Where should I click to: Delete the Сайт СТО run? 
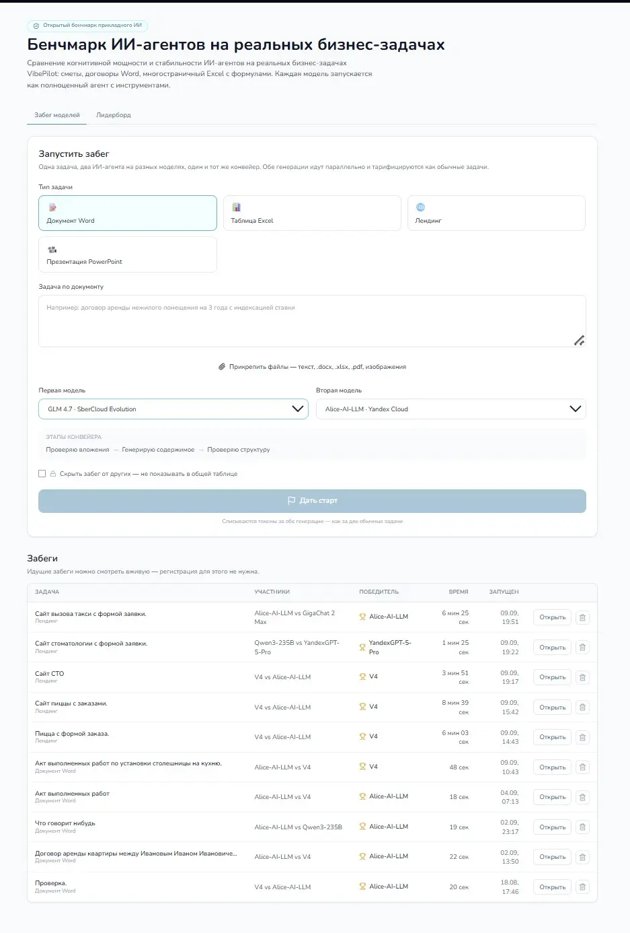coord(582,677)
